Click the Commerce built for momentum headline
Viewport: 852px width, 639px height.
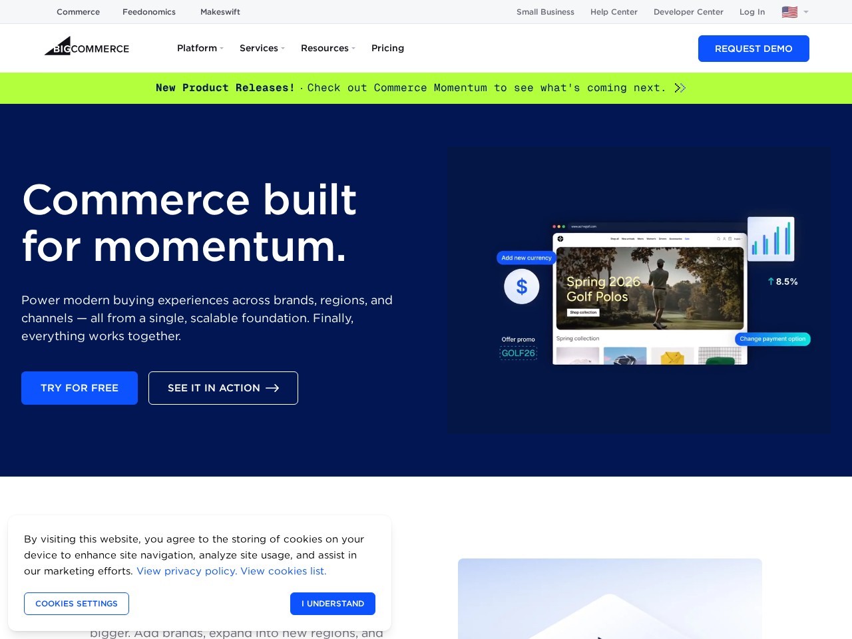coord(190,223)
